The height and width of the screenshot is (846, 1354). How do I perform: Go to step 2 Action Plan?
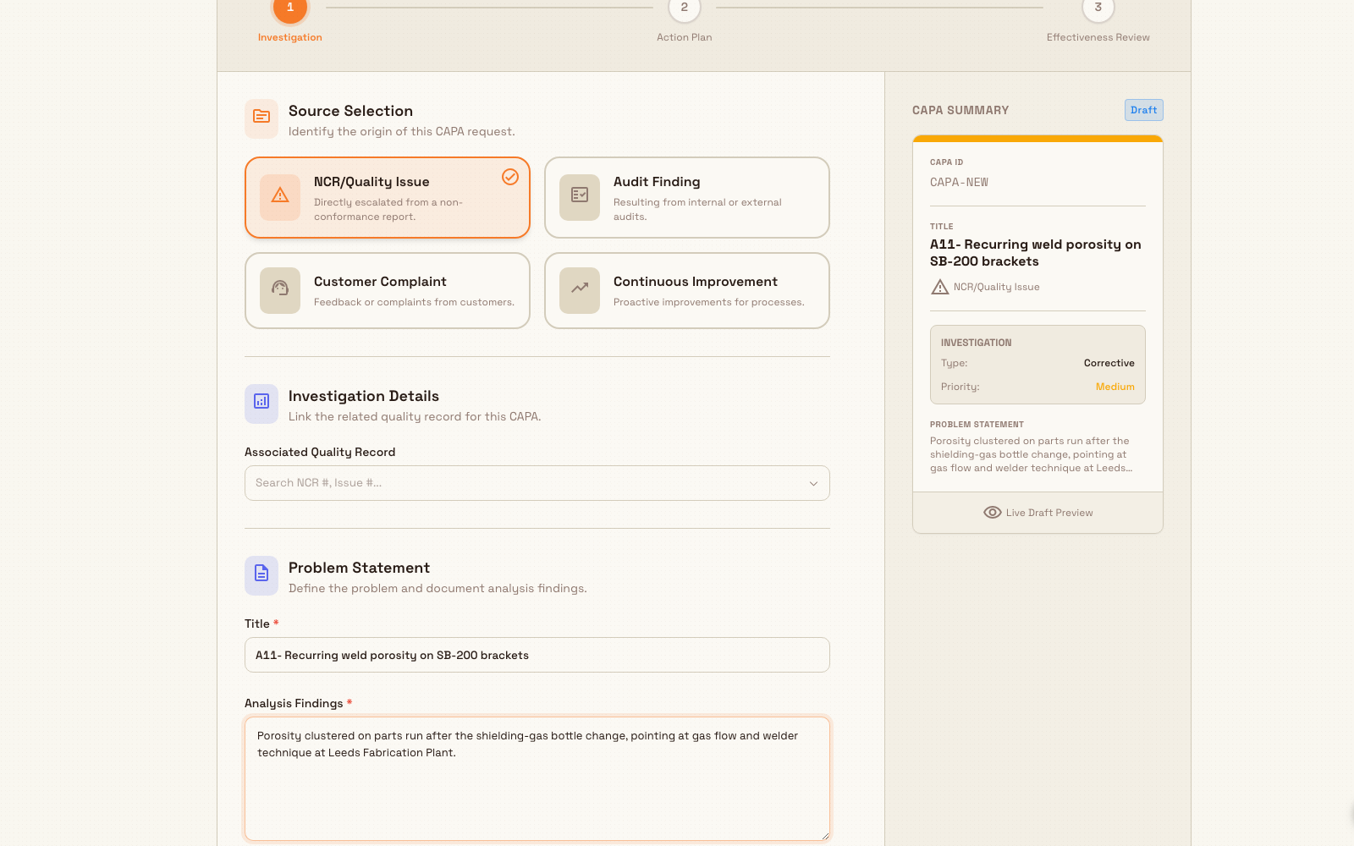(685, 8)
